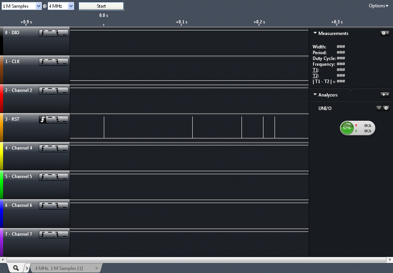Collapse the Analyzers section

pos(315,95)
